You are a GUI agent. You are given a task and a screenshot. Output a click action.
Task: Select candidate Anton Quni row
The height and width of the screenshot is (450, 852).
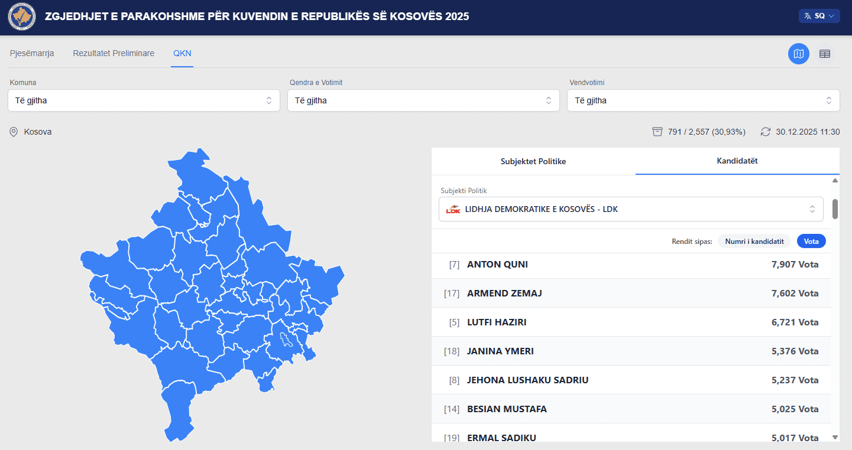[631, 265]
